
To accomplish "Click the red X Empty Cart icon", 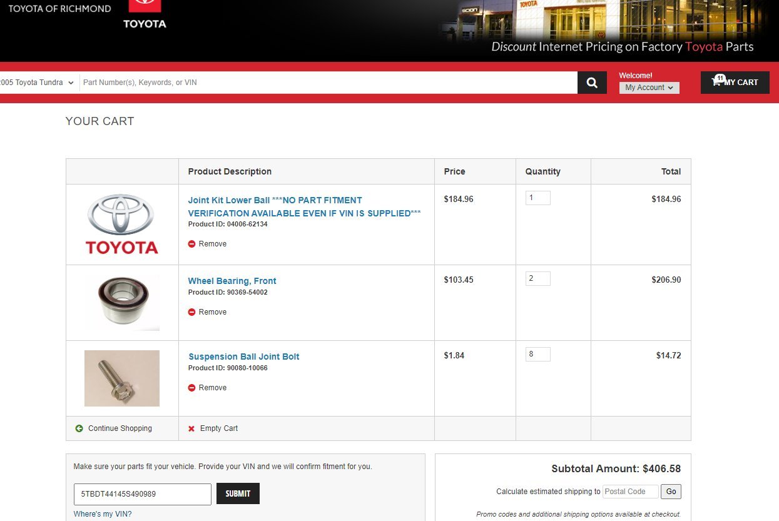I will click(x=191, y=428).
